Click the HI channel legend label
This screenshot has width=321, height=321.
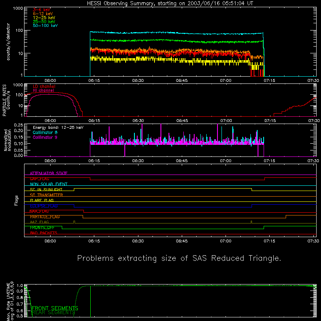[x=43, y=91]
